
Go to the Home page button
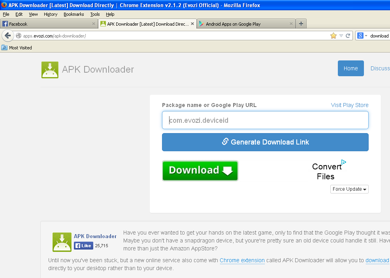click(351, 68)
